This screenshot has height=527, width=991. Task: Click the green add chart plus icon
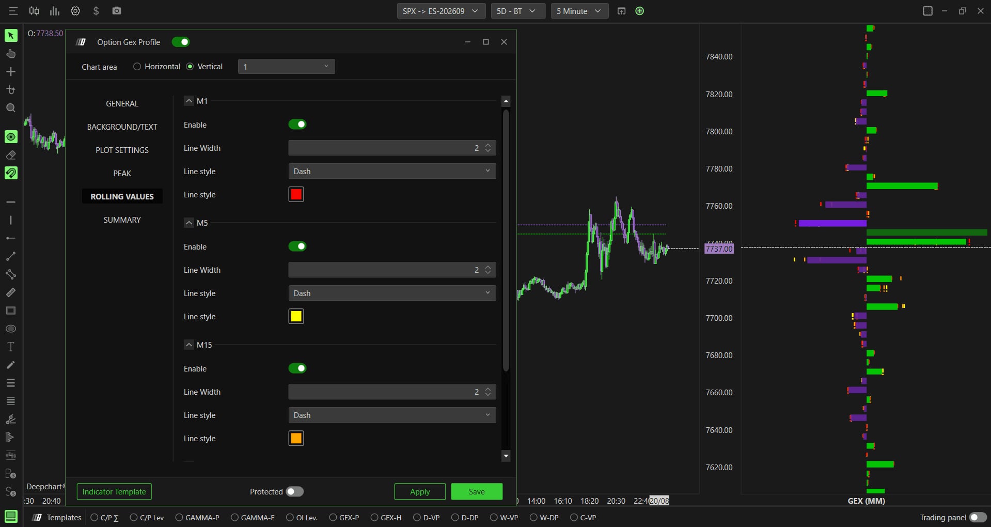coord(640,11)
